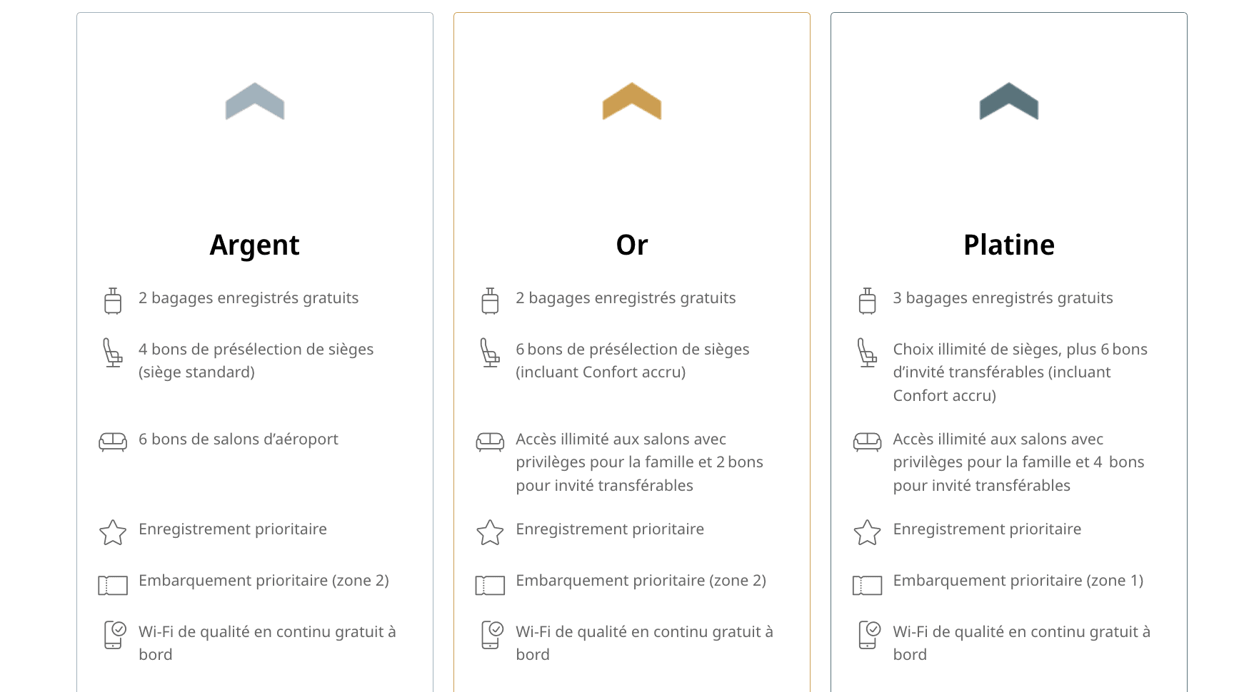Click 'Embarquement prioritaire (zone 1)' text

[x=1018, y=581]
